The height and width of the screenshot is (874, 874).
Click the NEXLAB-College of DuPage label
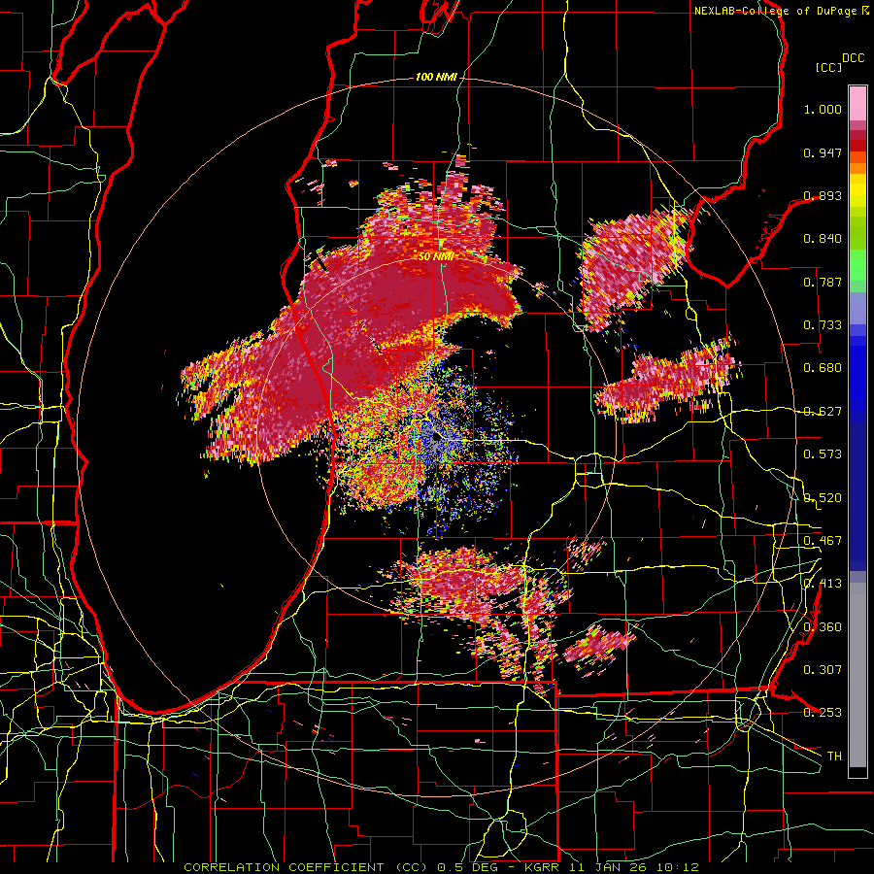[x=775, y=11]
